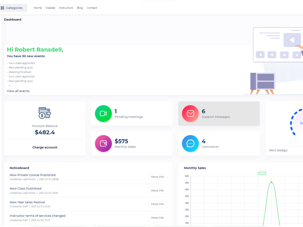Click the Account Balance wallet icon
The image size is (303, 227).
point(45,113)
